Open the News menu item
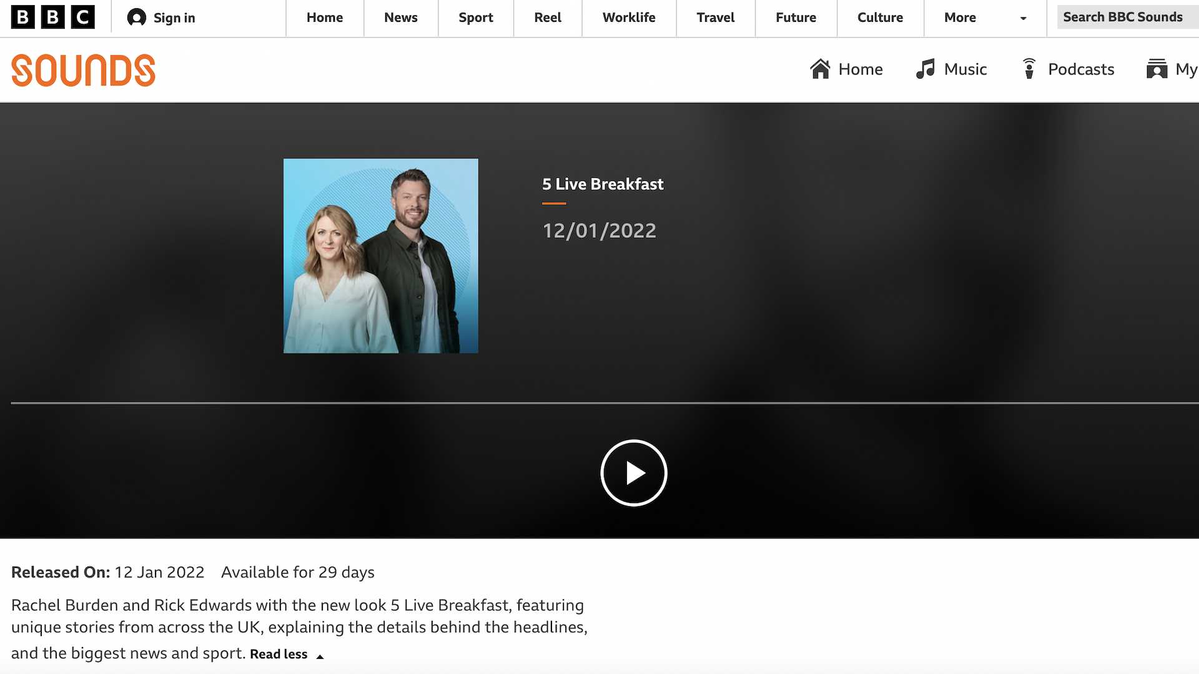 tap(401, 17)
